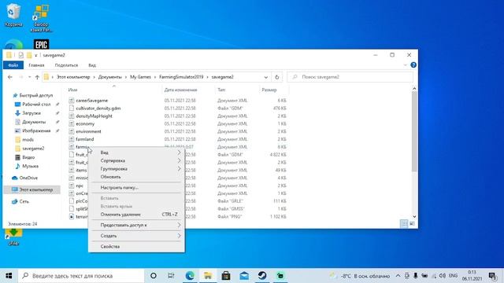
Task: Open Steam from the taskbar
Action: 262,276
